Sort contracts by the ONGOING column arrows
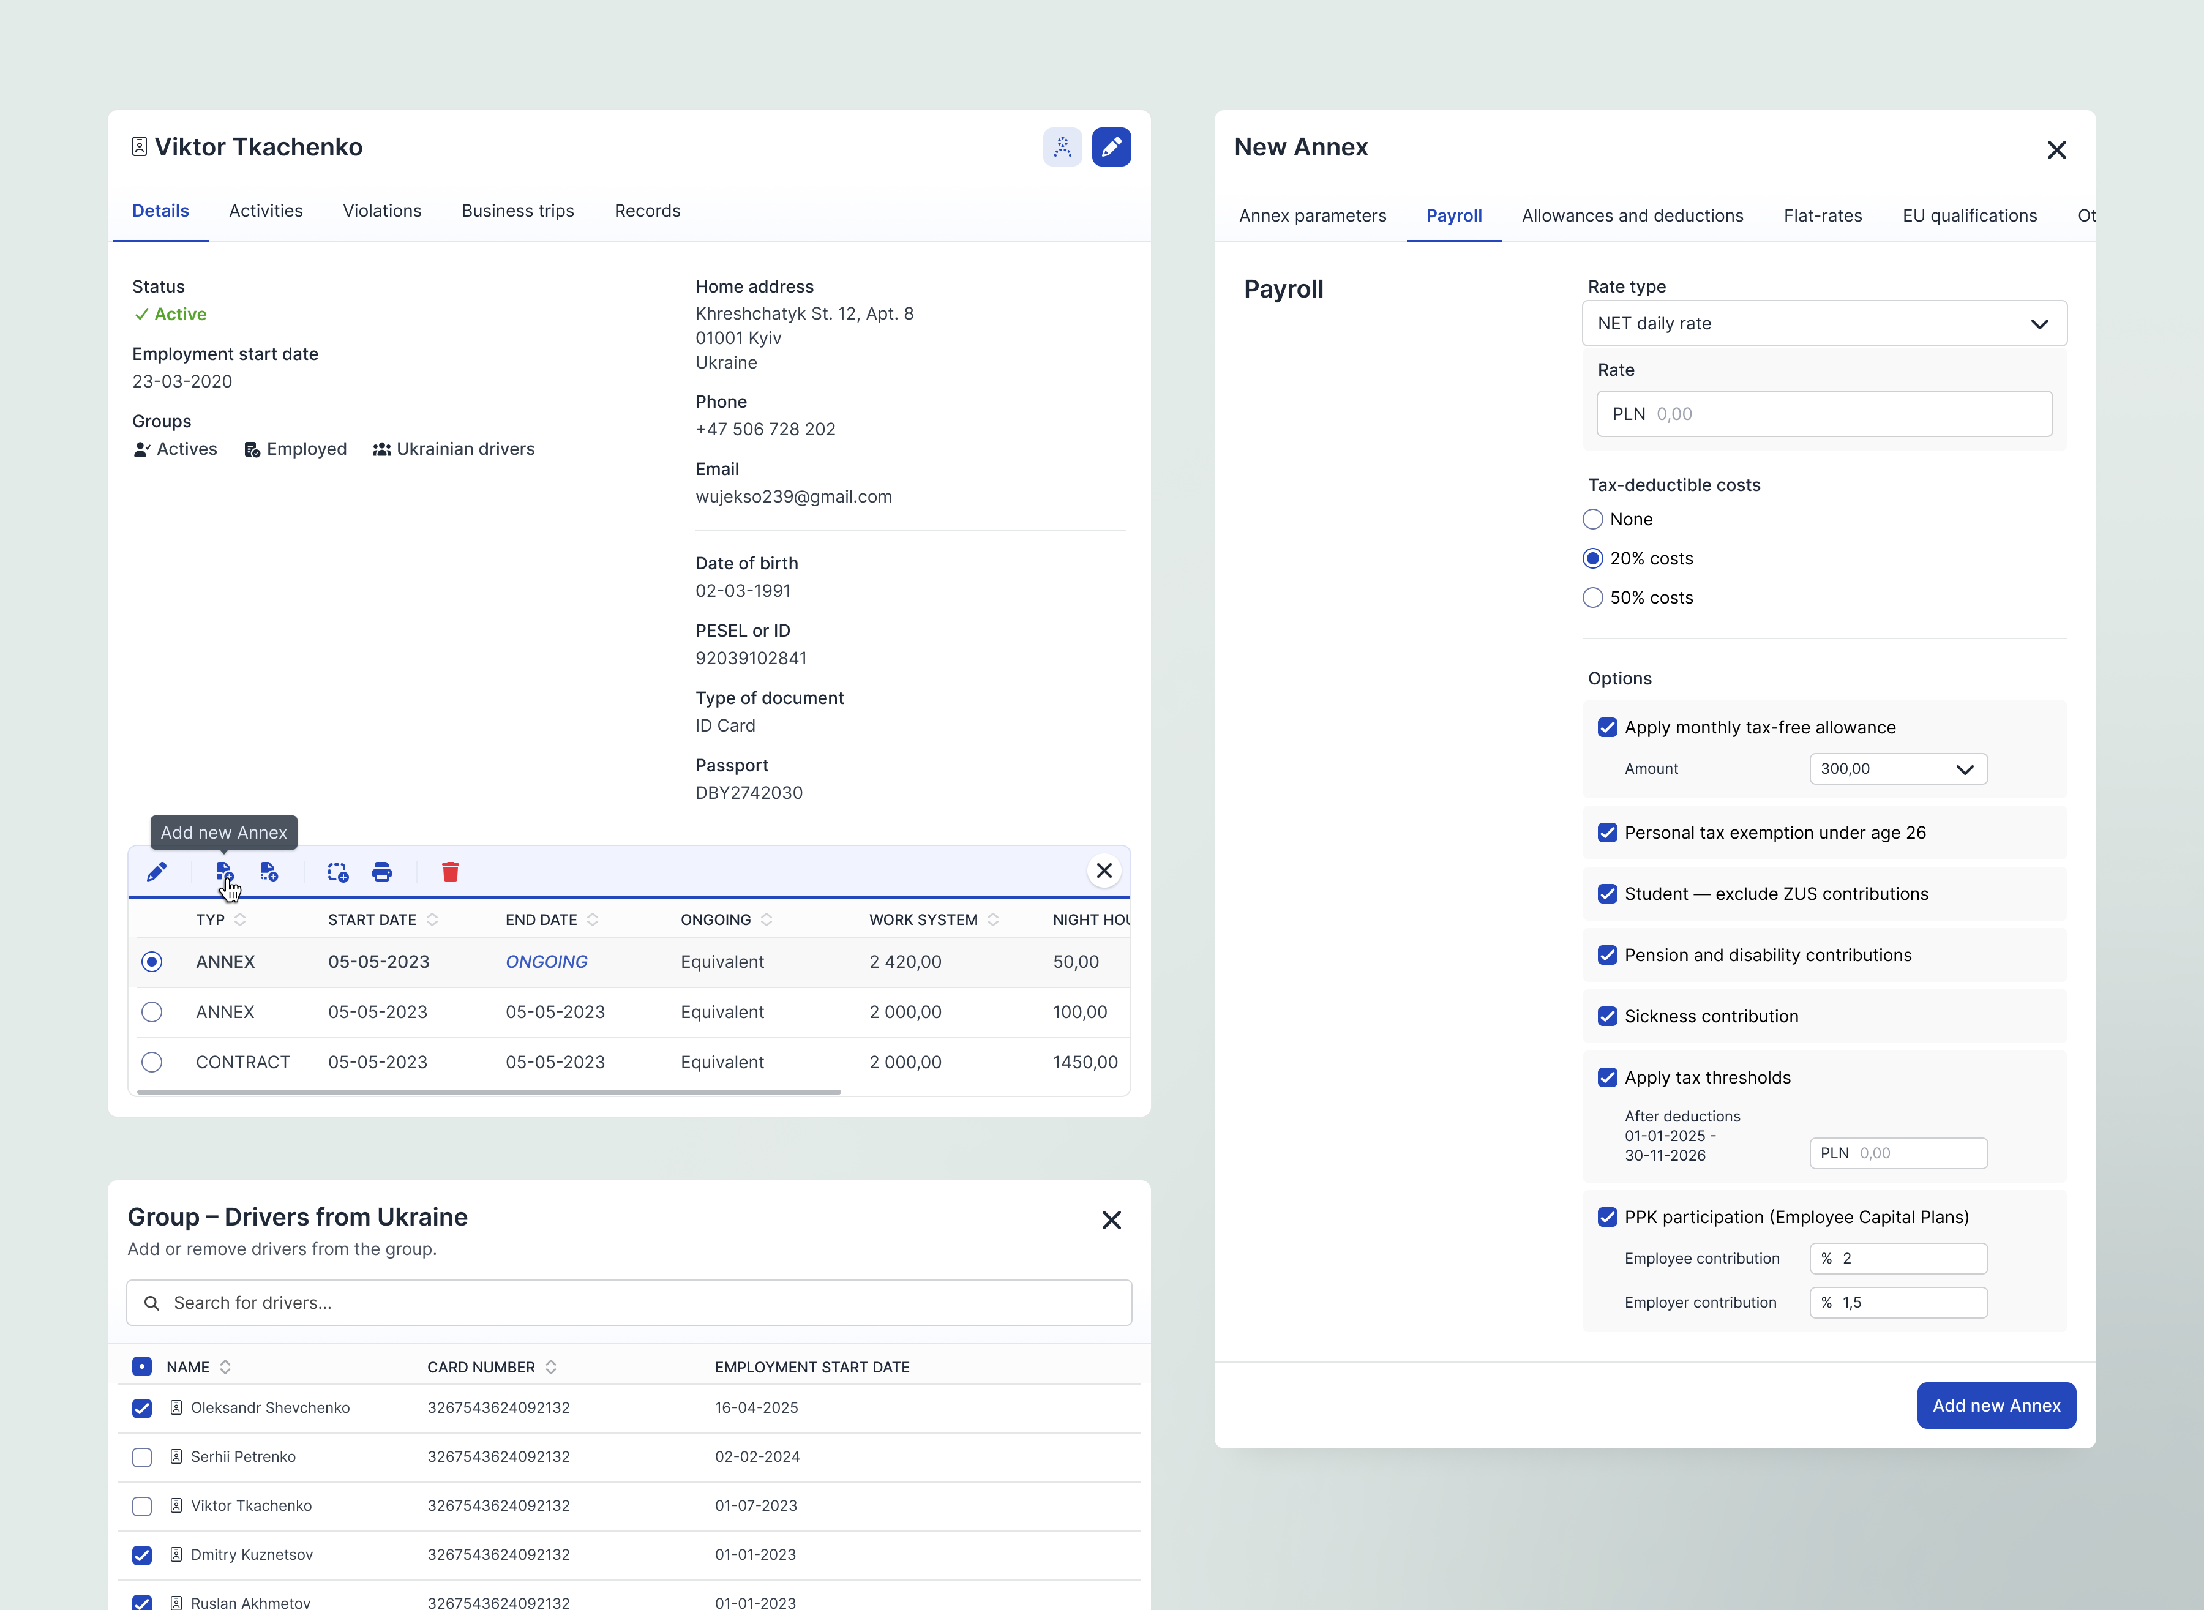2204x1610 pixels. pos(766,920)
